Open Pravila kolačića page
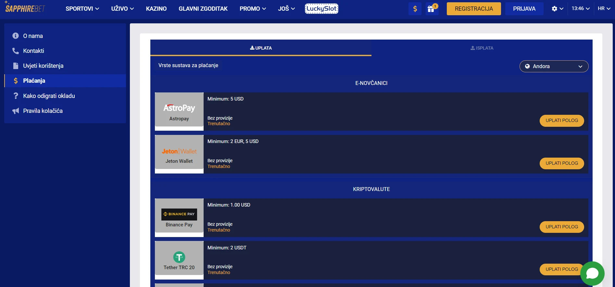Image resolution: width=615 pixels, height=287 pixels. 43,111
